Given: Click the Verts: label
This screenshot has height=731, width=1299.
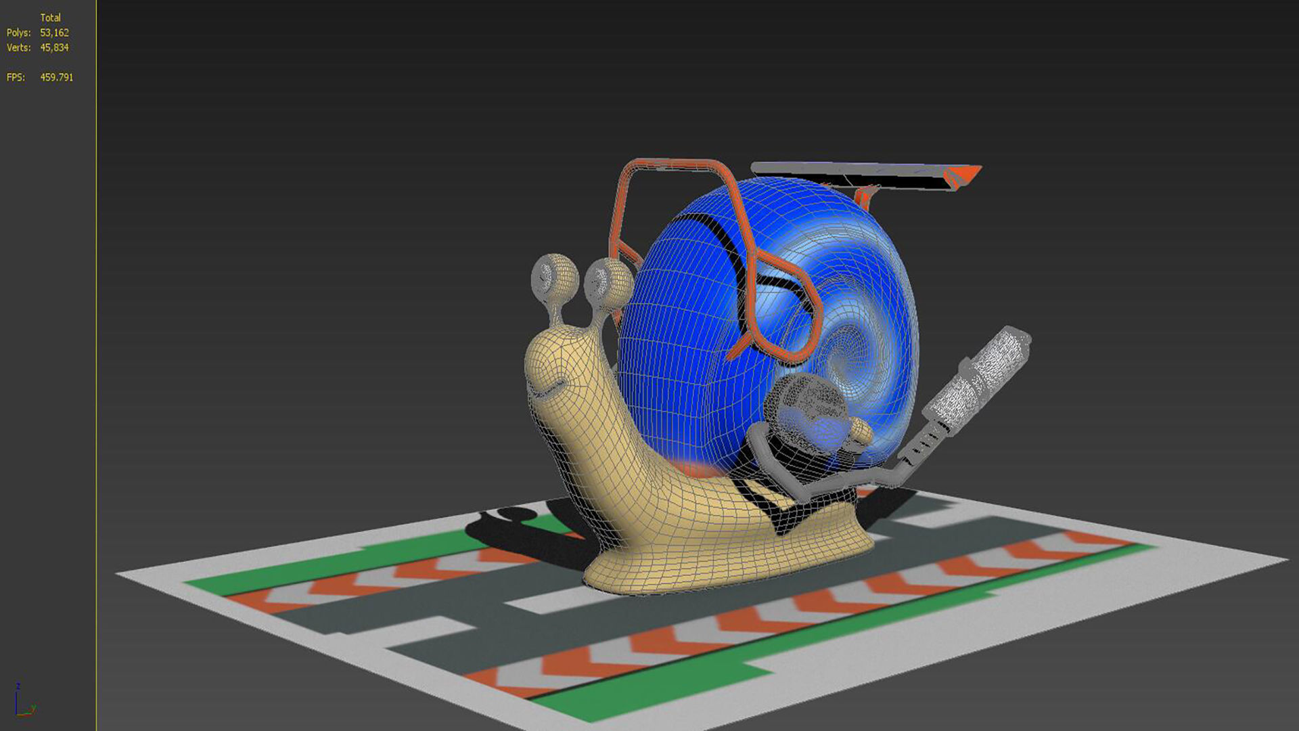Looking at the screenshot, I should pyautogui.click(x=19, y=47).
